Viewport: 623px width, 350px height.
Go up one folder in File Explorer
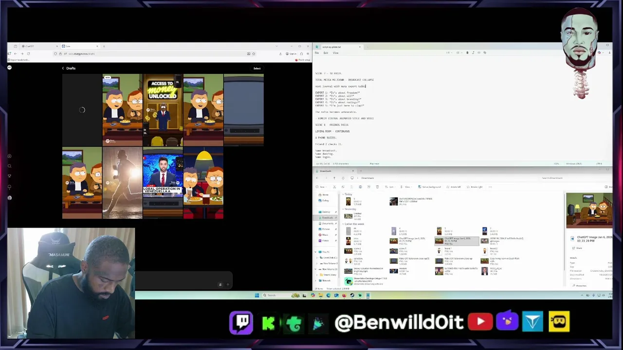(334, 178)
